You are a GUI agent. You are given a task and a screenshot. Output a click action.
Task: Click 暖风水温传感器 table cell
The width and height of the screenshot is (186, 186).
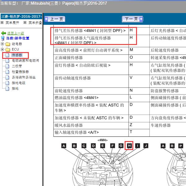point(91,126)
